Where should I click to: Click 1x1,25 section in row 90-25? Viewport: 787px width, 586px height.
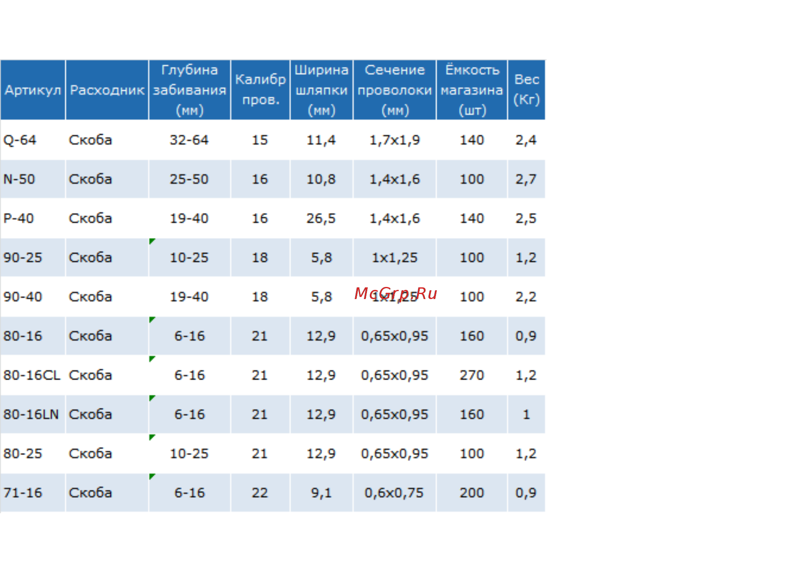[x=395, y=257]
